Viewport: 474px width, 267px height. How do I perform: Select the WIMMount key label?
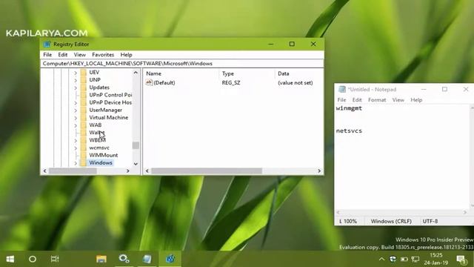tap(104, 155)
